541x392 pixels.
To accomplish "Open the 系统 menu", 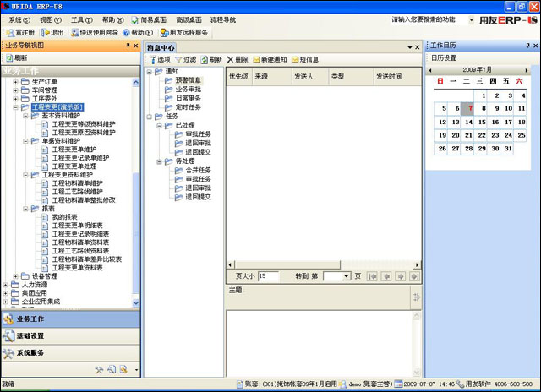I will 19,20.
